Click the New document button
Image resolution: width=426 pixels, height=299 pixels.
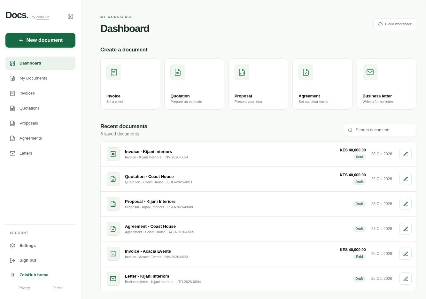pos(40,40)
